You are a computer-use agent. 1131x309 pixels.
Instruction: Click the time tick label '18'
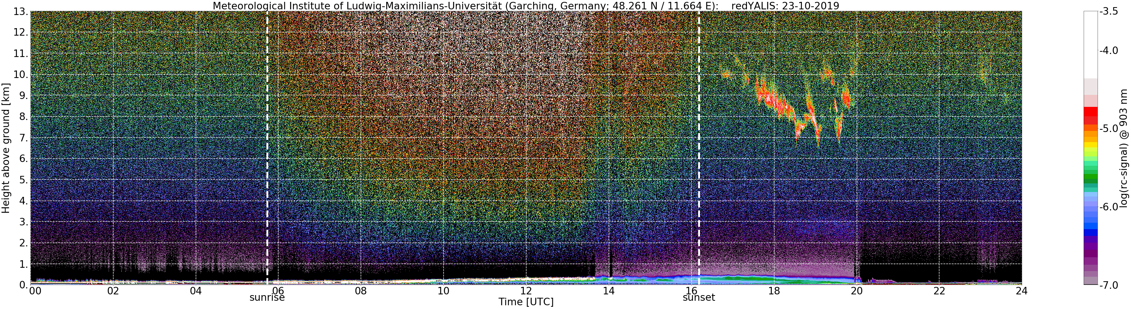click(774, 291)
